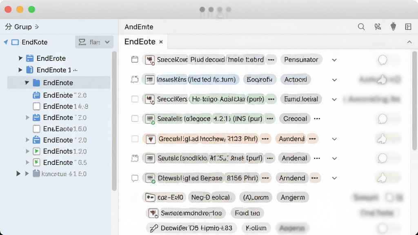Click the Pensunator tag
The height and width of the screenshot is (235, 418).
(x=301, y=60)
